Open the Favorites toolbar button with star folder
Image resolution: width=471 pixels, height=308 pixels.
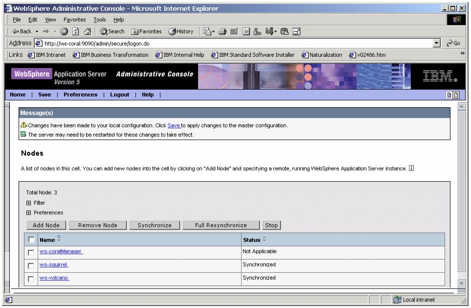(x=146, y=31)
